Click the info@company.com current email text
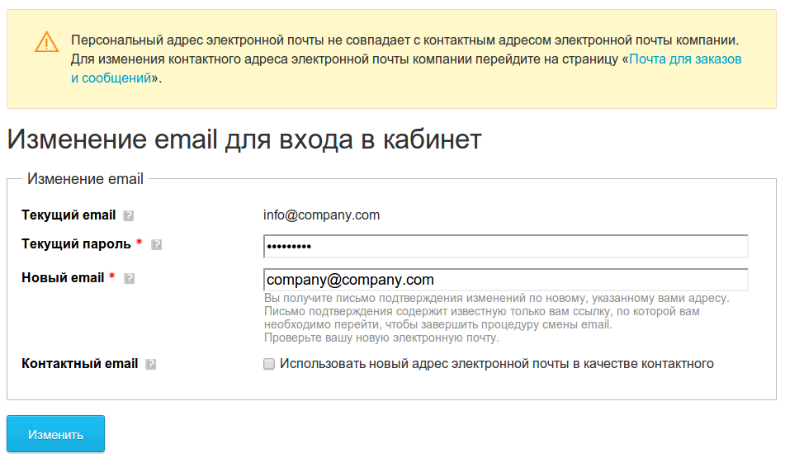 tap(321, 215)
